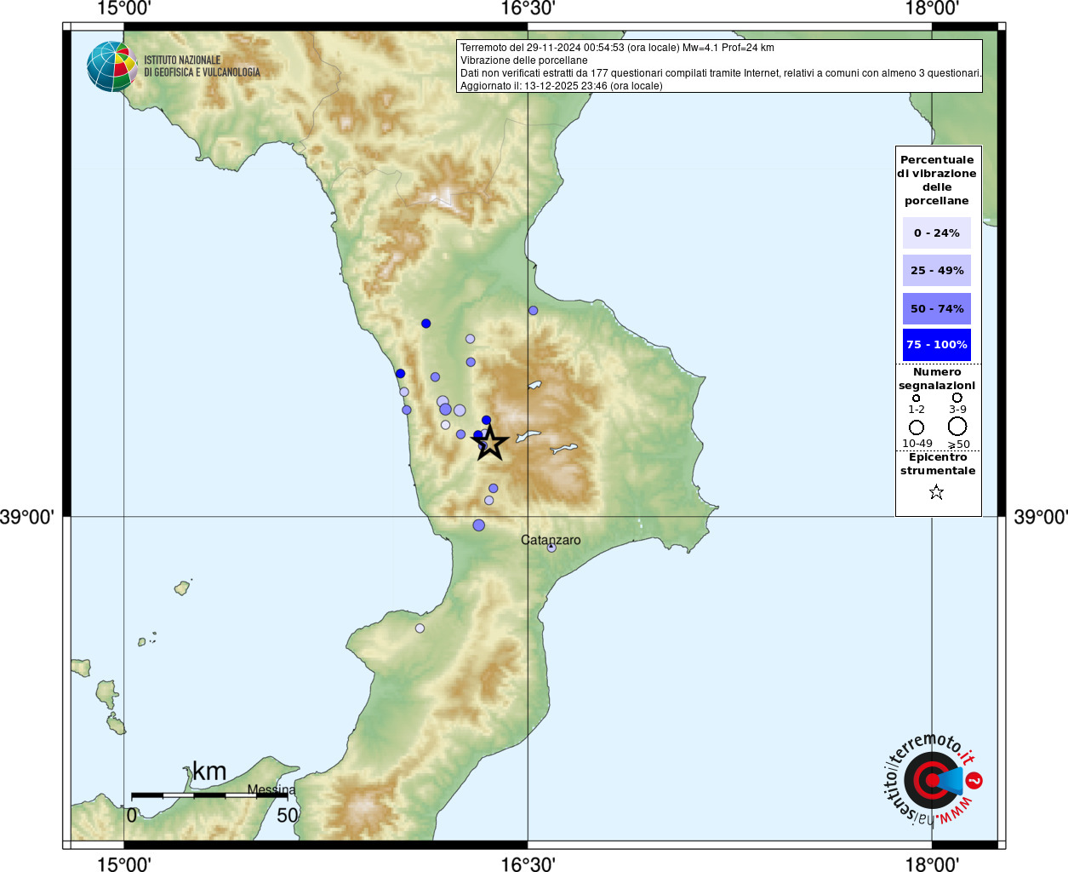Image resolution: width=1068 pixels, height=872 pixels.
Task: Click the 'Numero segnalazioni' legend heading
Action: 937,379
